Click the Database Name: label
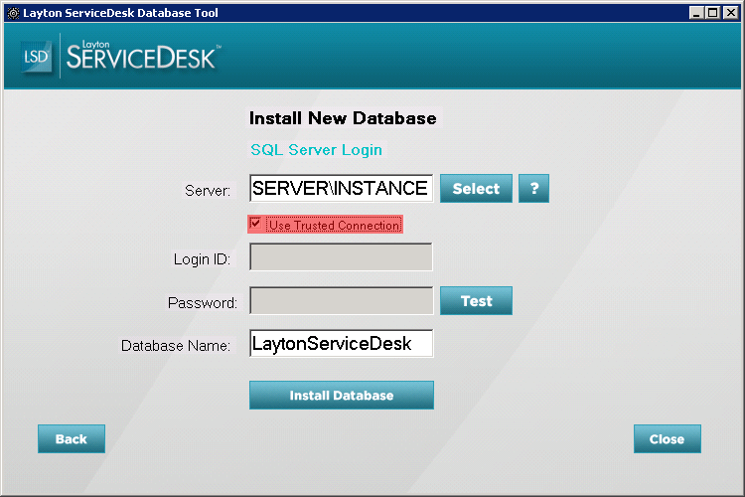Viewport: 745px width, 497px height. pyautogui.click(x=176, y=346)
